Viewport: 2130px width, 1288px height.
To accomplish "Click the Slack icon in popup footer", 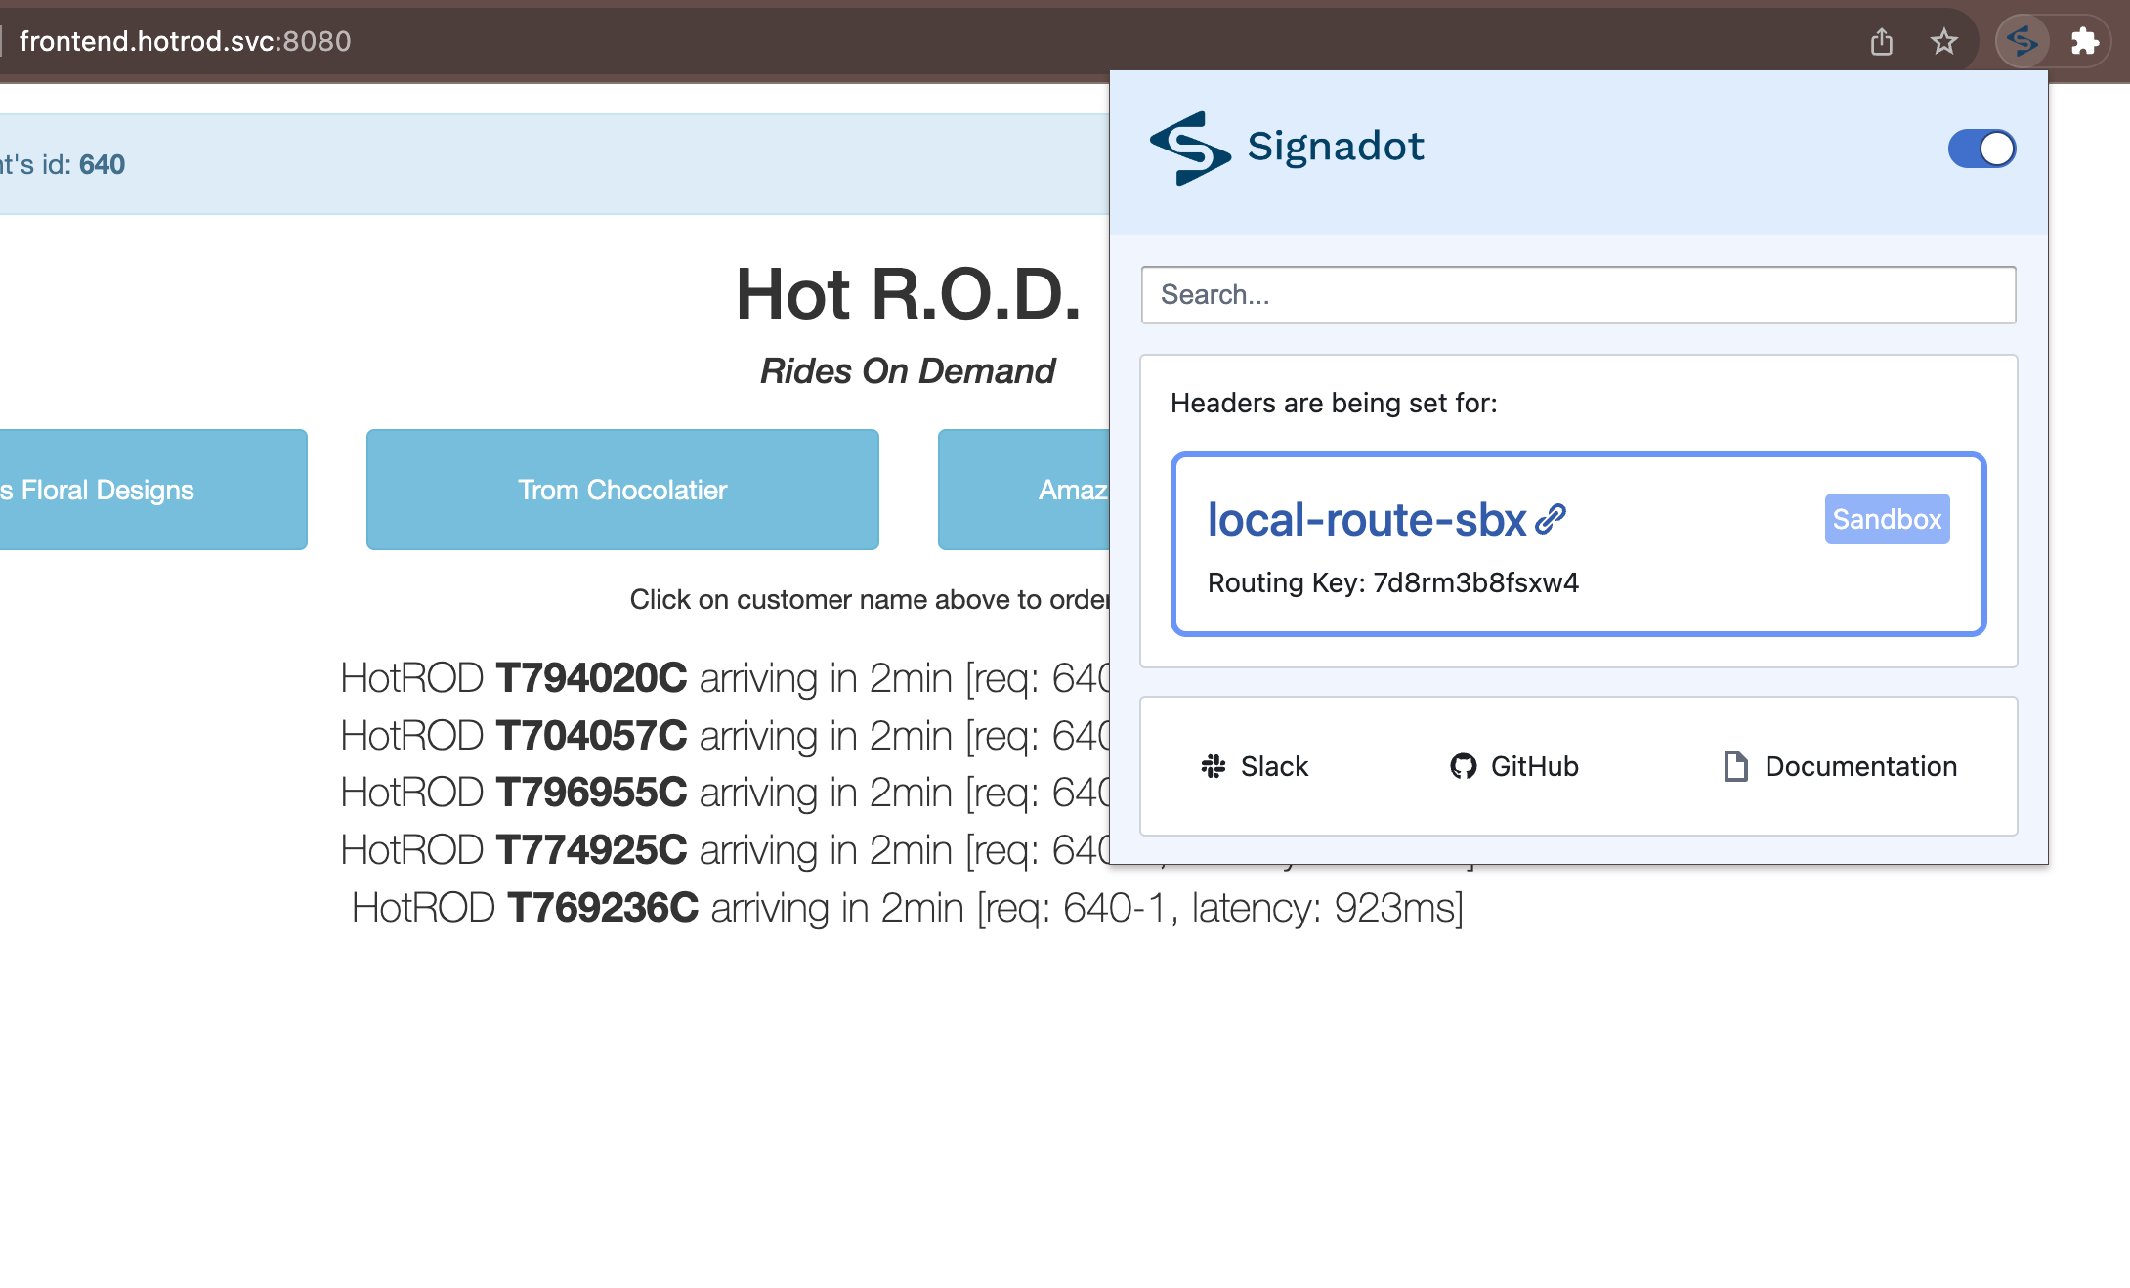I will tap(1214, 766).
